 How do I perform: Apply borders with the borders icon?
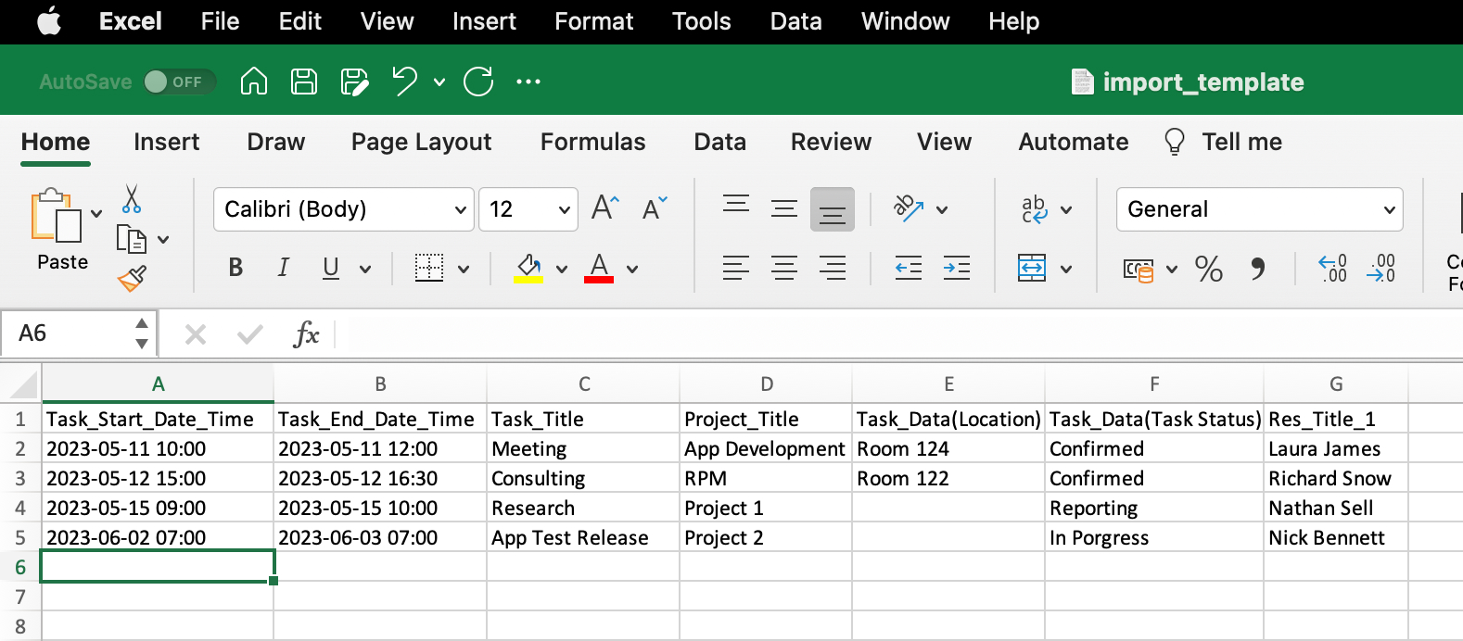(x=429, y=268)
